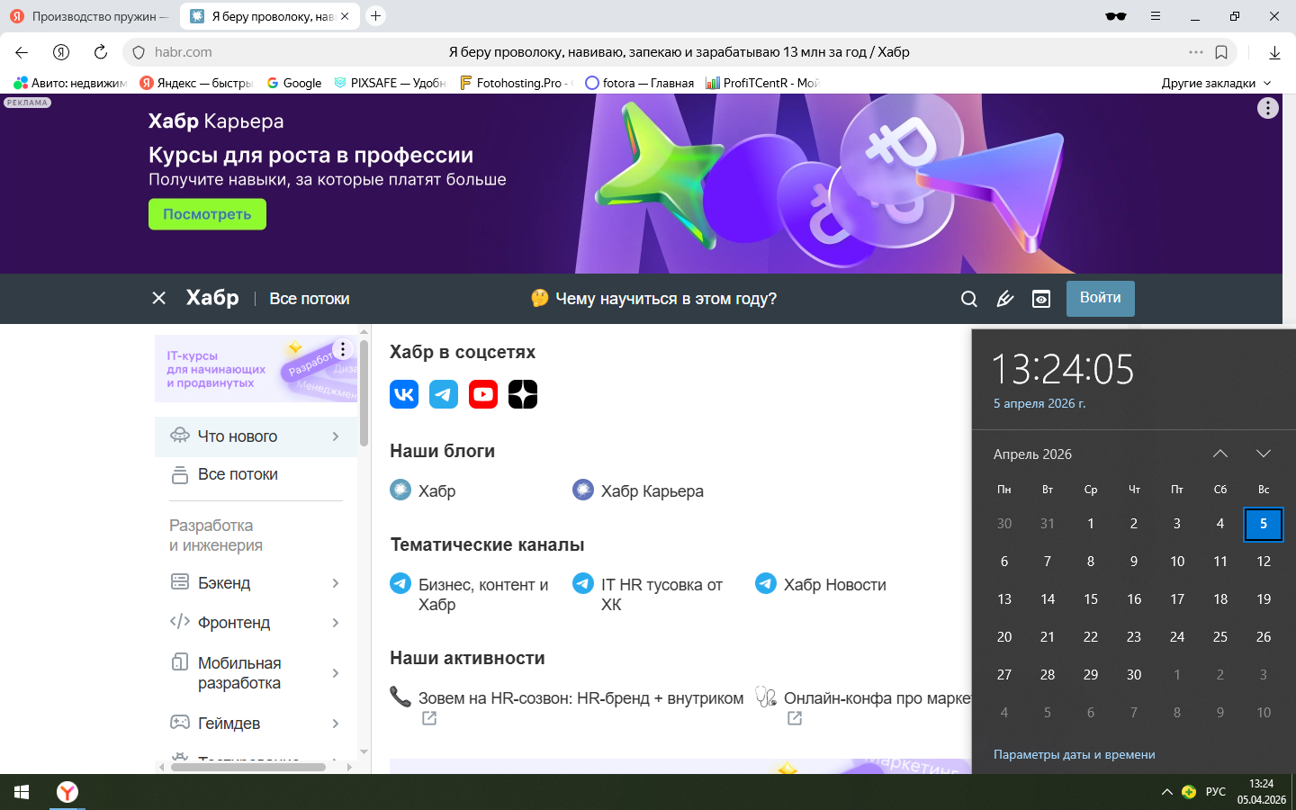Click the sidebar vertical scrollbar
The width and height of the screenshot is (1296, 810).
pos(364,392)
